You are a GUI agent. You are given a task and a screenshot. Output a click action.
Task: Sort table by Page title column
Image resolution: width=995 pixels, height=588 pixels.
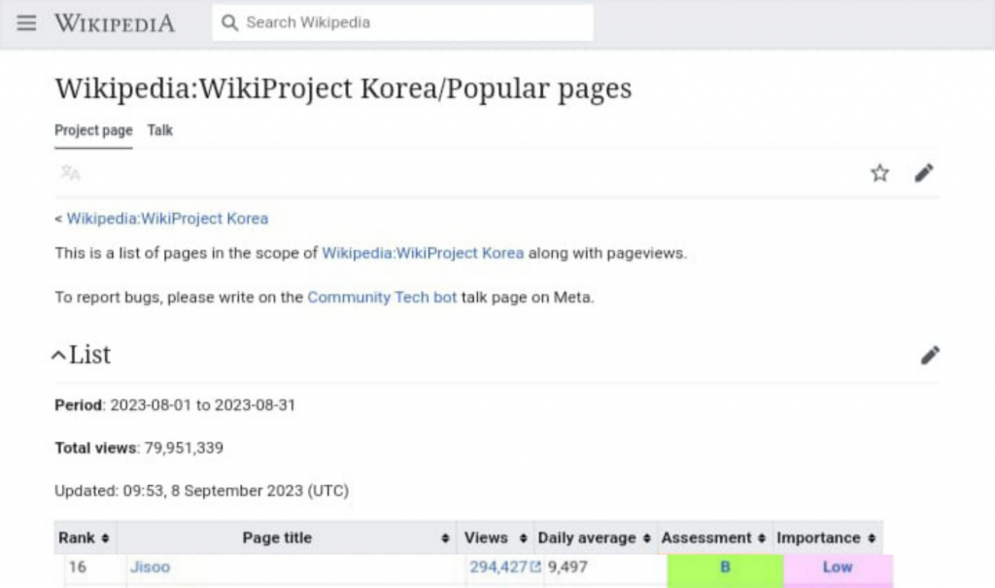pos(287,537)
